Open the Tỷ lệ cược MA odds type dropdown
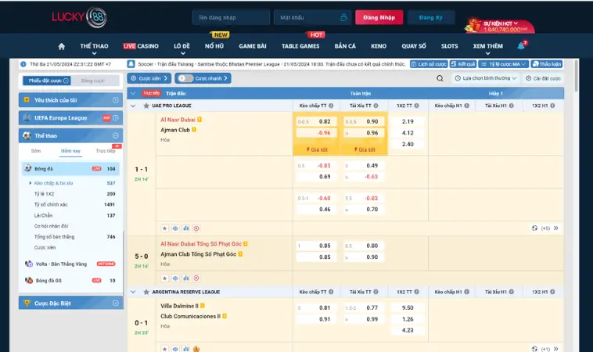593x352 pixels. pyautogui.click(x=503, y=64)
